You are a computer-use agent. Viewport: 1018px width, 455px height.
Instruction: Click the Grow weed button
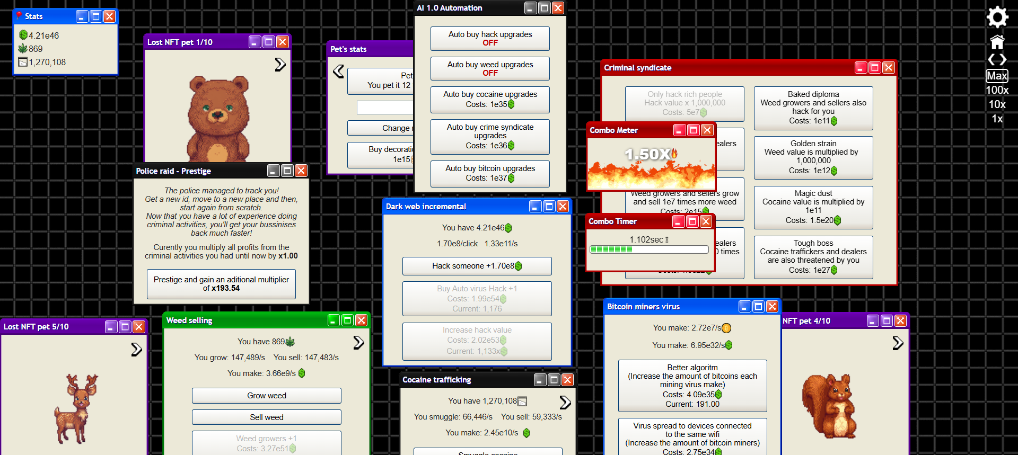click(266, 396)
